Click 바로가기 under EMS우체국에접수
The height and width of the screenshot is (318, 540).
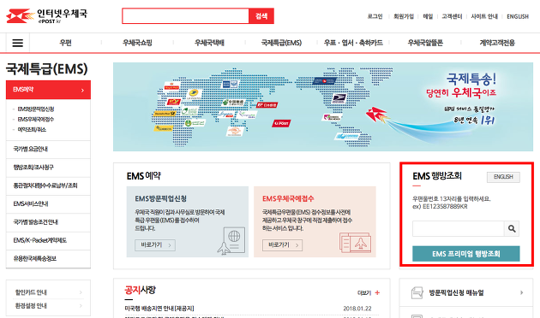pyautogui.click(x=282, y=244)
